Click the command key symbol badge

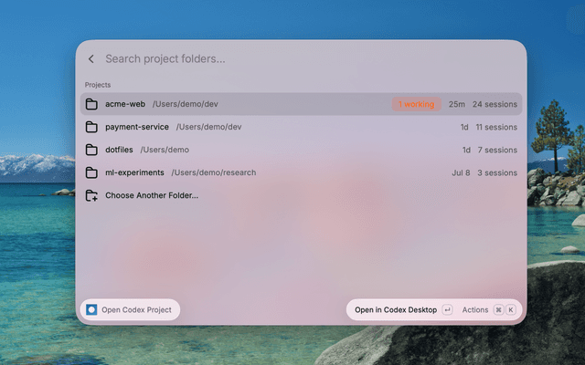point(498,310)
